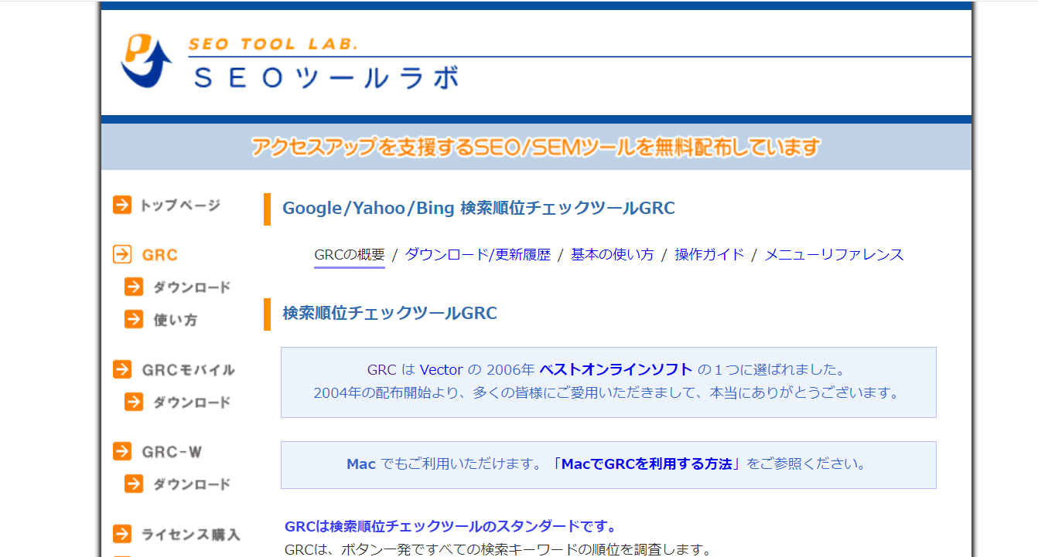Click arrow icon for ダウンロード under GRC-W
This screenshot has width=1038, height=557.
[x=134, y=484]
